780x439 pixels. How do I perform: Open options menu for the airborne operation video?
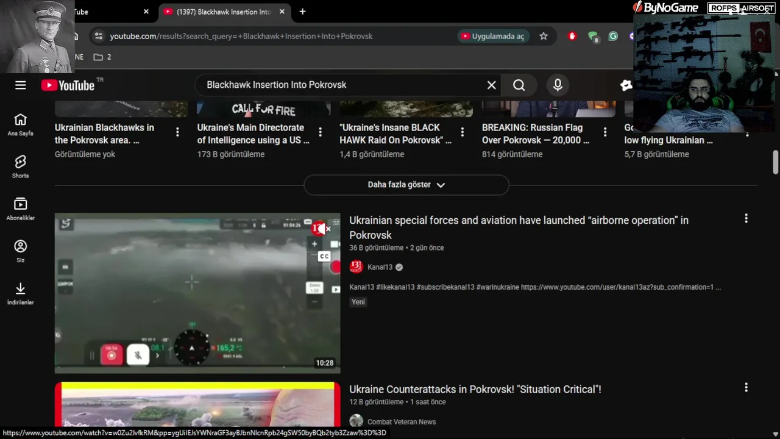coord(746,218)
